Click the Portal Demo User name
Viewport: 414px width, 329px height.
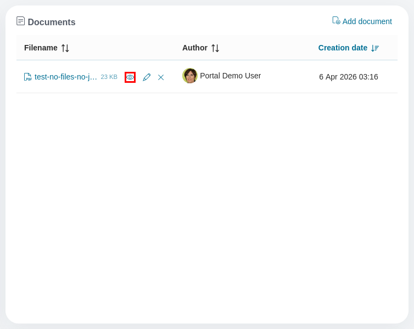[x=230, y=76]
